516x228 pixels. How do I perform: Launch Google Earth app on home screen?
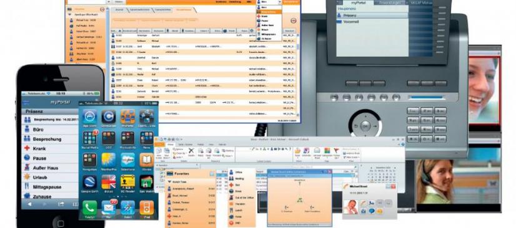tap(89, 181)
